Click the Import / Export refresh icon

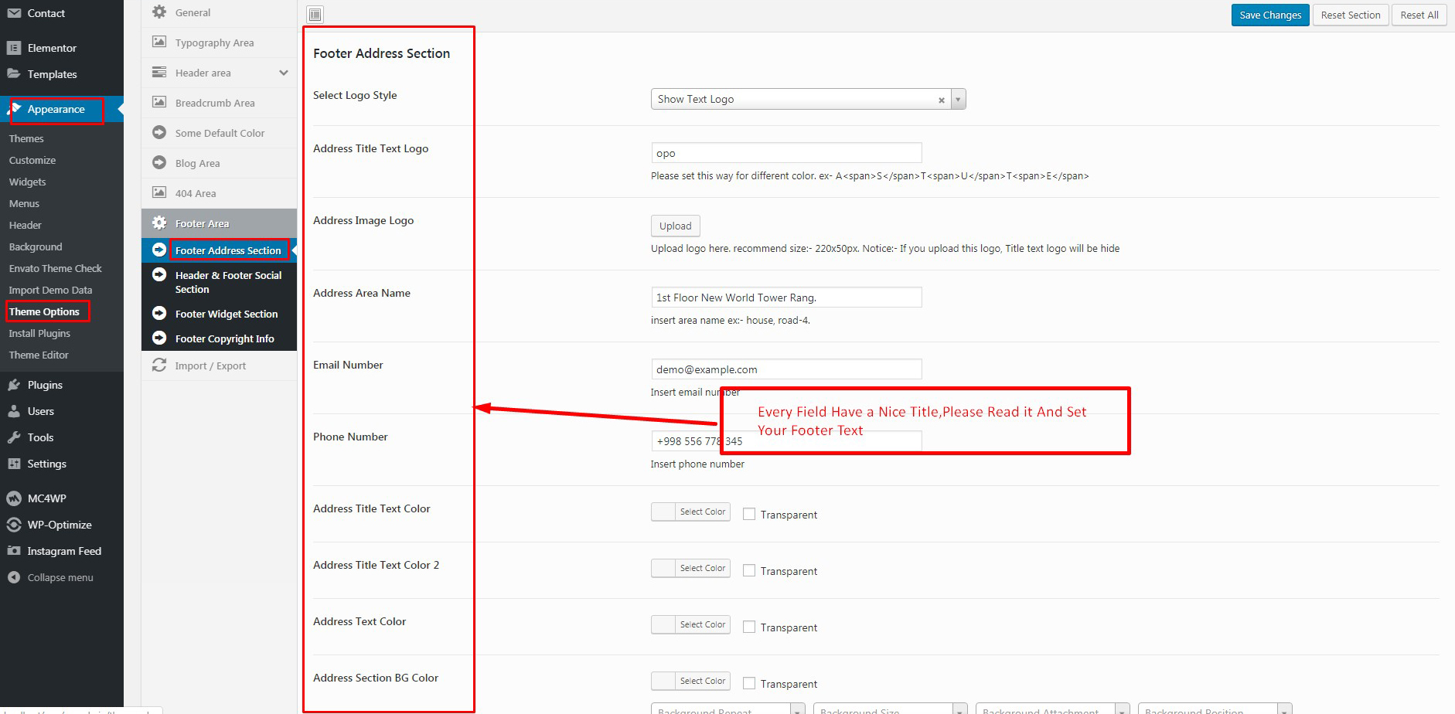coord(159,365)
